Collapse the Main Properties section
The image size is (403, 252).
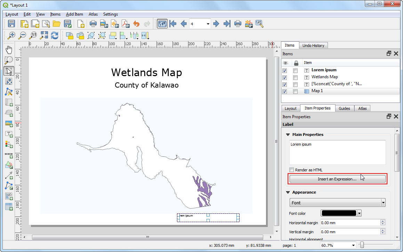288,135
